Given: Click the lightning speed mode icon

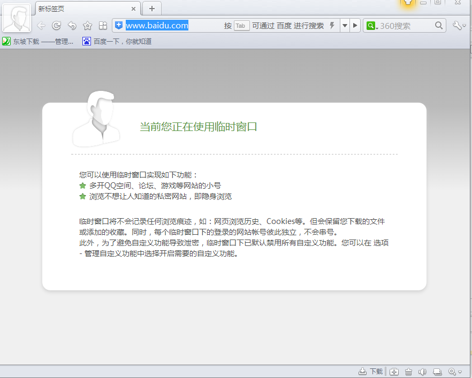Looking at the screenshot, I should coord(332,26).
